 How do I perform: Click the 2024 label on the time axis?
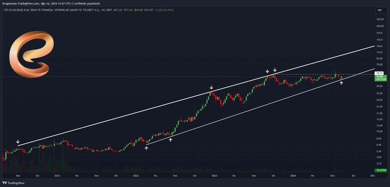[x=293, y=176]
